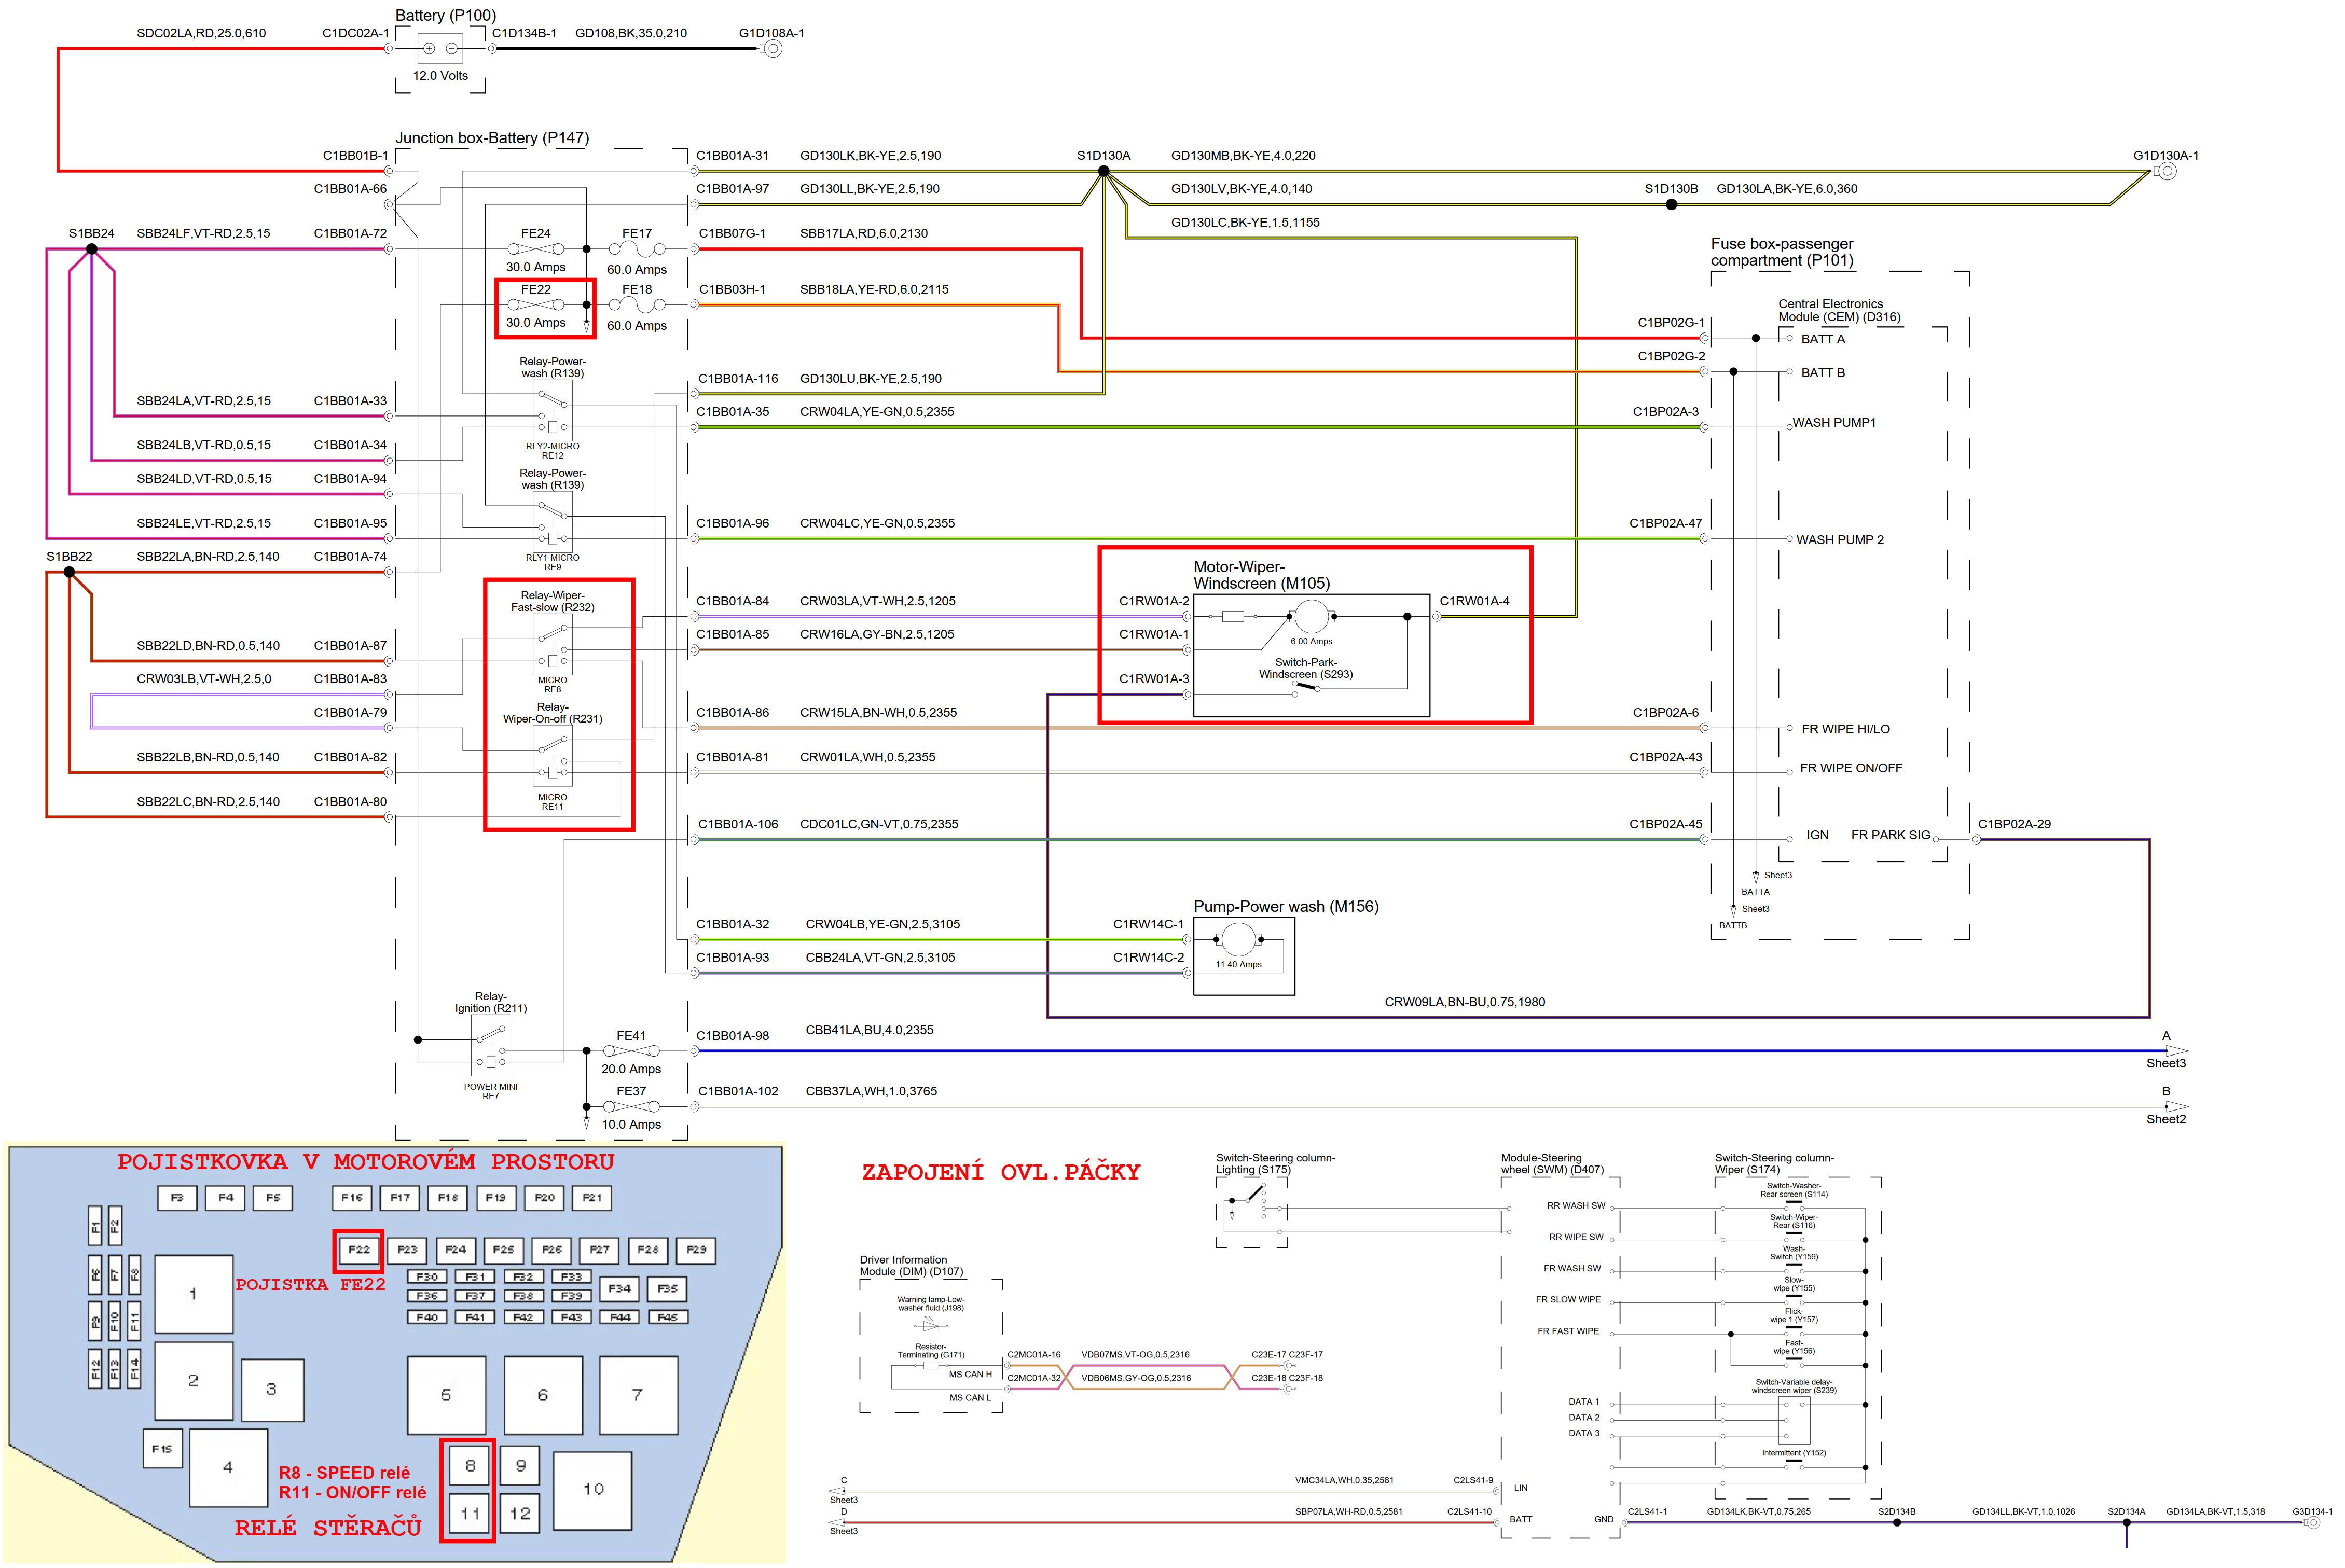Click the Battery P100 cell symbol
Screen dimensions: 2345x1568
440,48
